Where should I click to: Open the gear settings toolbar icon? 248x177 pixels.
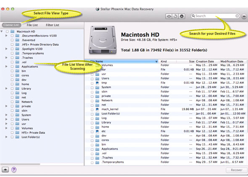click(x=182, y=16)
